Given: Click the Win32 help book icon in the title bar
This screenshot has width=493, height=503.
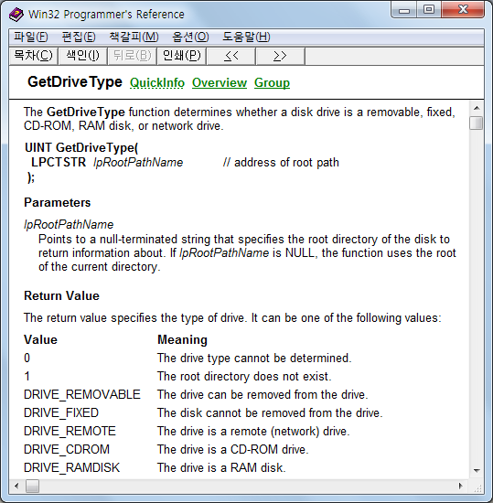Looking at the screenshot, I should tap(16, 15).
